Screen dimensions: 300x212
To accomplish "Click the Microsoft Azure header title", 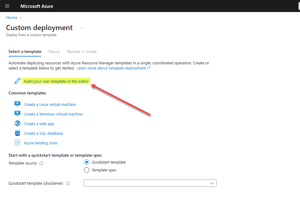I will pyautogui.click(x=37, y=6).
